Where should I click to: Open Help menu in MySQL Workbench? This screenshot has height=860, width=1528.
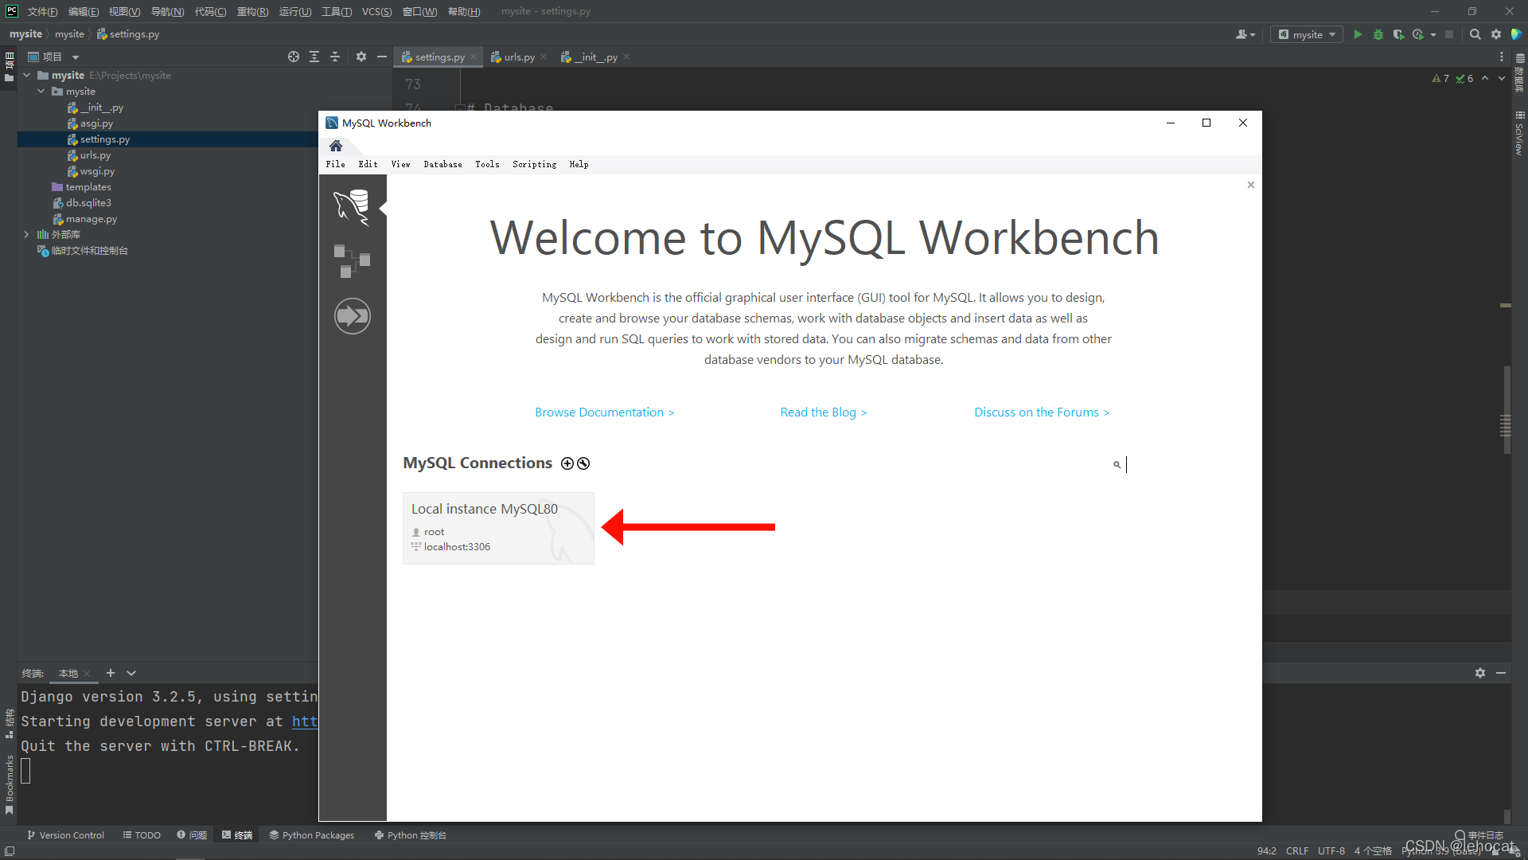pyautogui.click(x=579, y=164)
